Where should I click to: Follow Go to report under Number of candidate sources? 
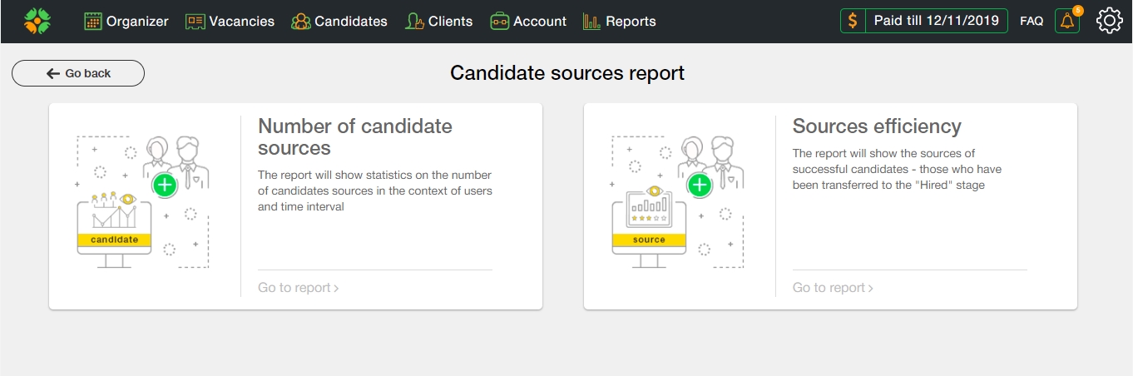(298, 288)
